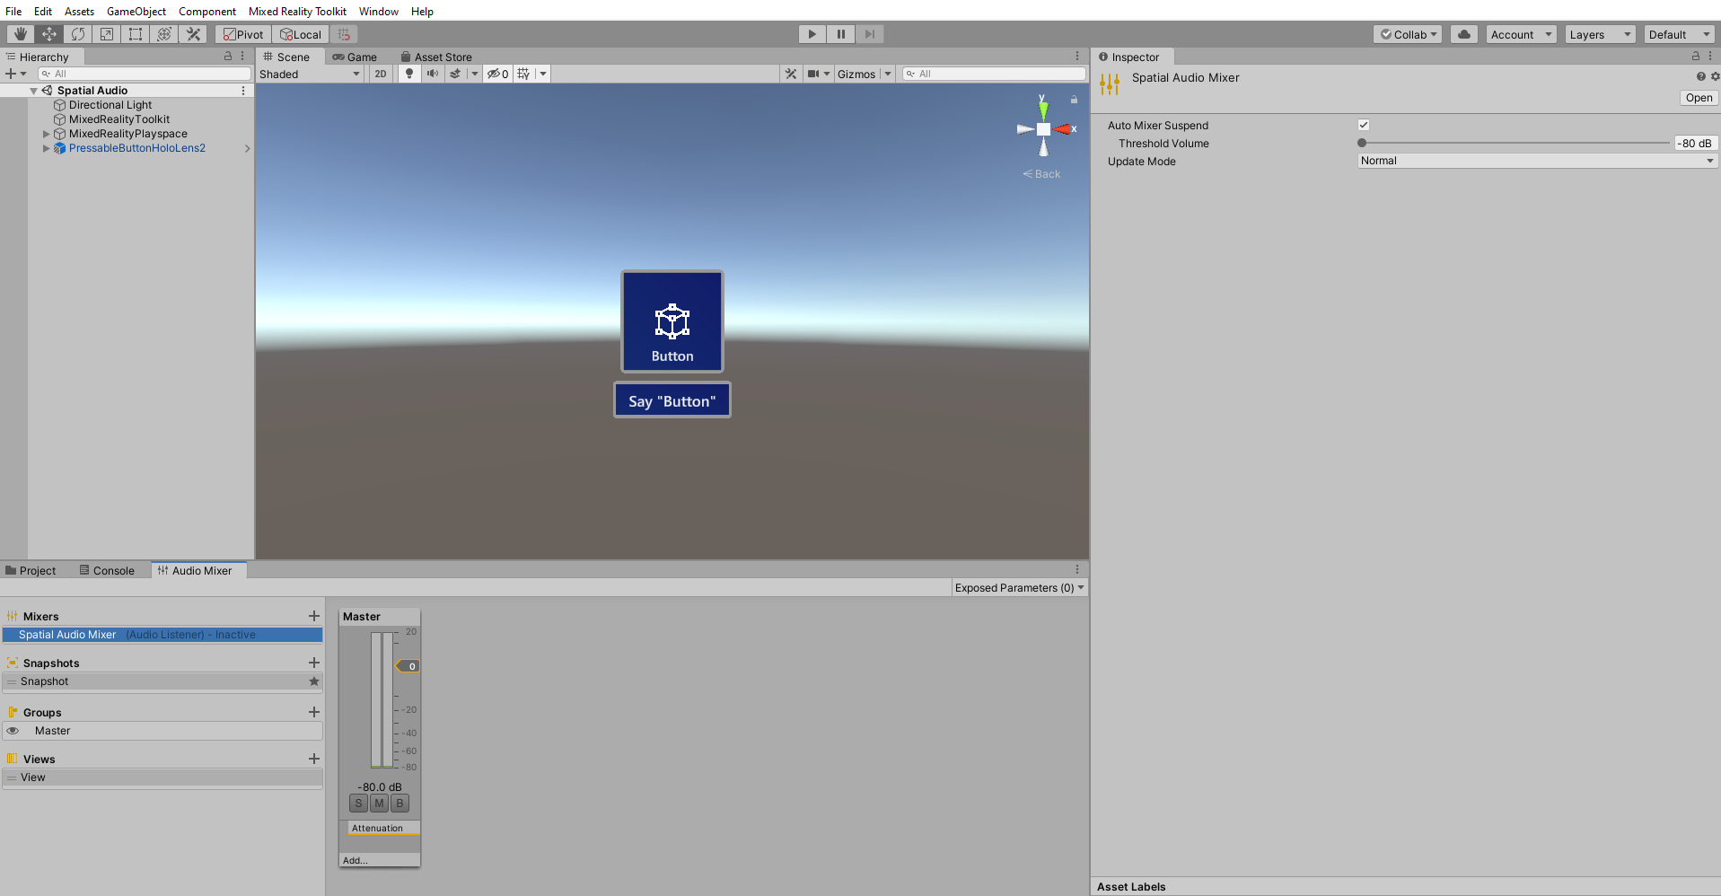The width and height of the screenshot is (1721, 896).
Task: Activate the Rotate tool
Action: tap(78, 33)
